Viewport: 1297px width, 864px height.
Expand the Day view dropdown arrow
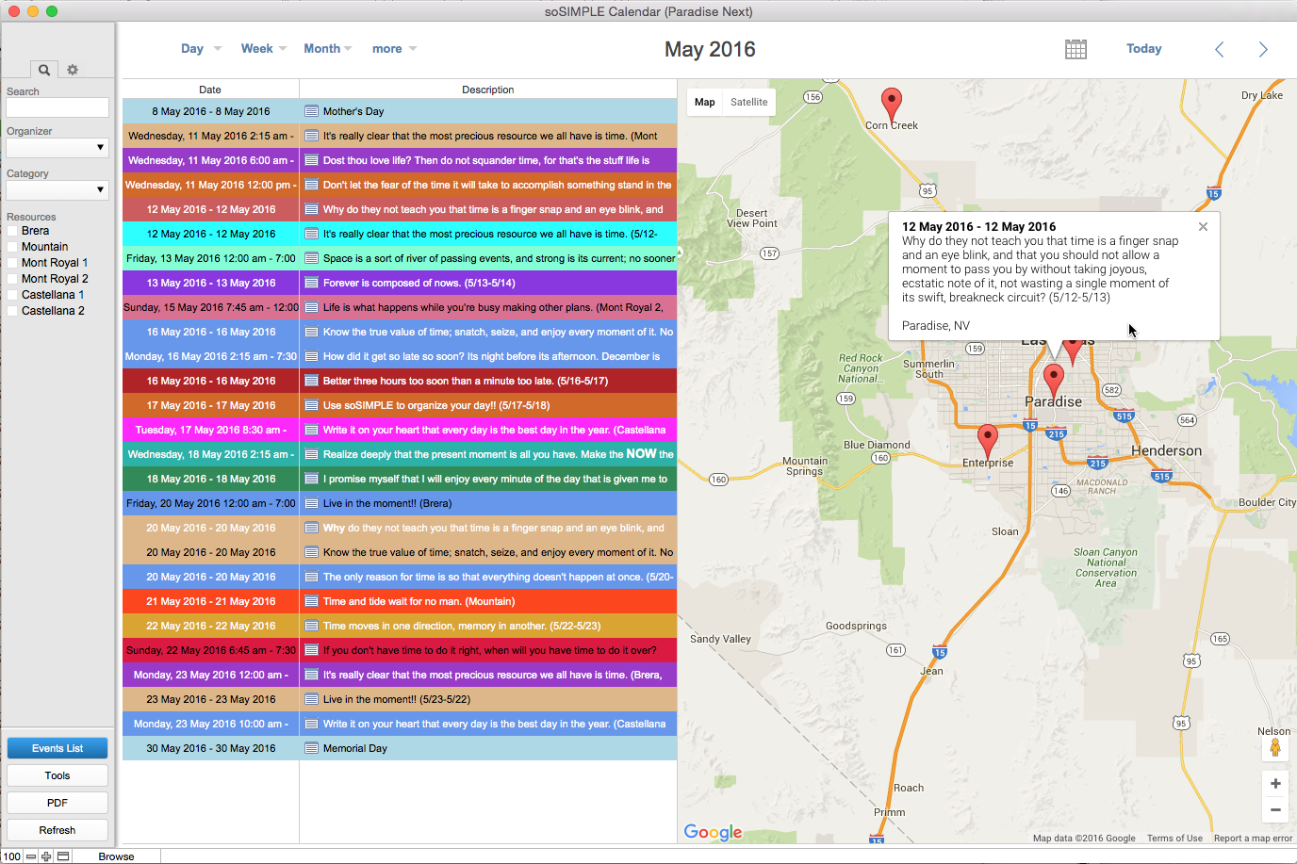[218, 49]
